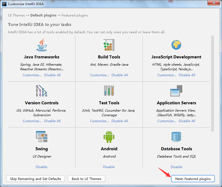Viewport: 222px width, 187px height.
Task: Click 'Database Tools and SQL' description
Action: [176, 156]
